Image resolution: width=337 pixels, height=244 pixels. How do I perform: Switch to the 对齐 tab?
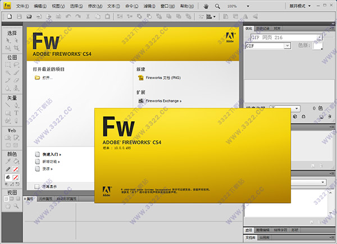click(x=277, y=29)
